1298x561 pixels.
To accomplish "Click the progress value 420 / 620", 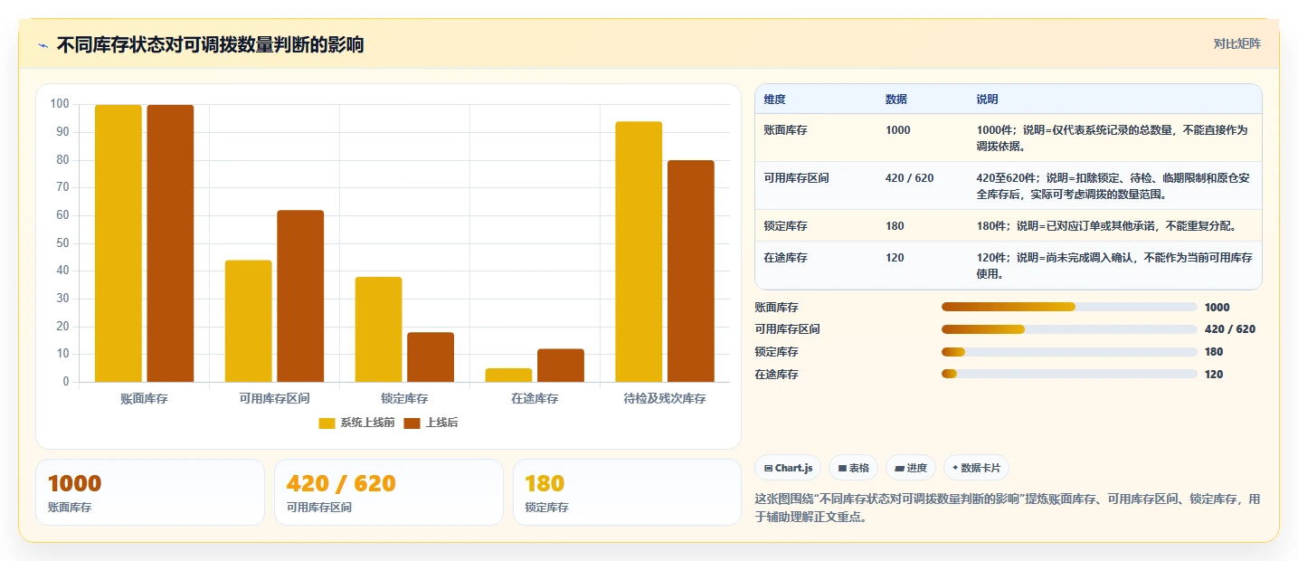I will 1230,329.
